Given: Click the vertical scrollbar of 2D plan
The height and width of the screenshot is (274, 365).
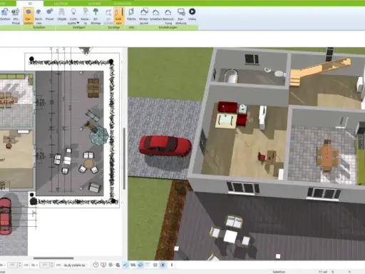Looking at the screenshot, I should coord(124,158).
